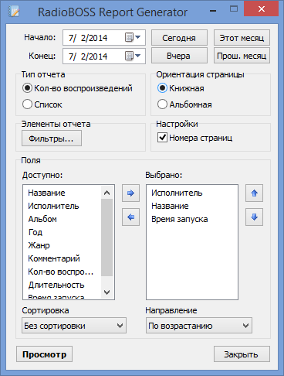Move selected field up with up arrow
The image size is (284, 376).
(x=254, y=193)
